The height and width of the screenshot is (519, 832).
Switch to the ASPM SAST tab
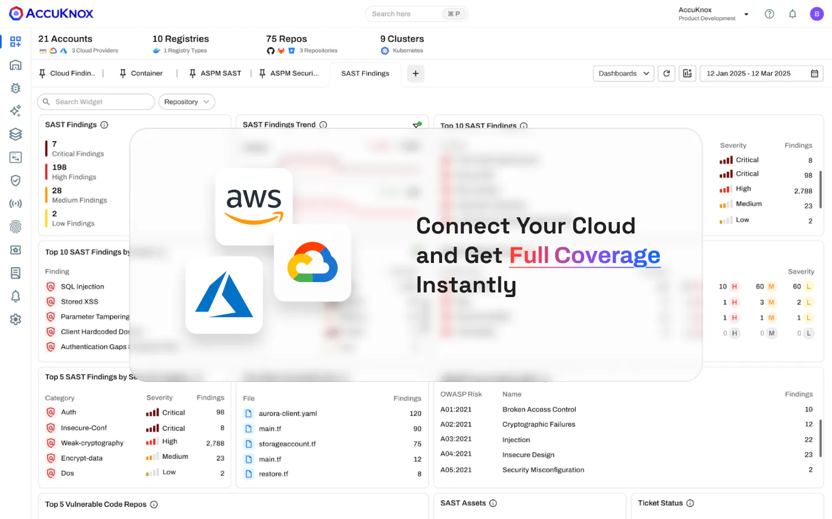point(215,73)
